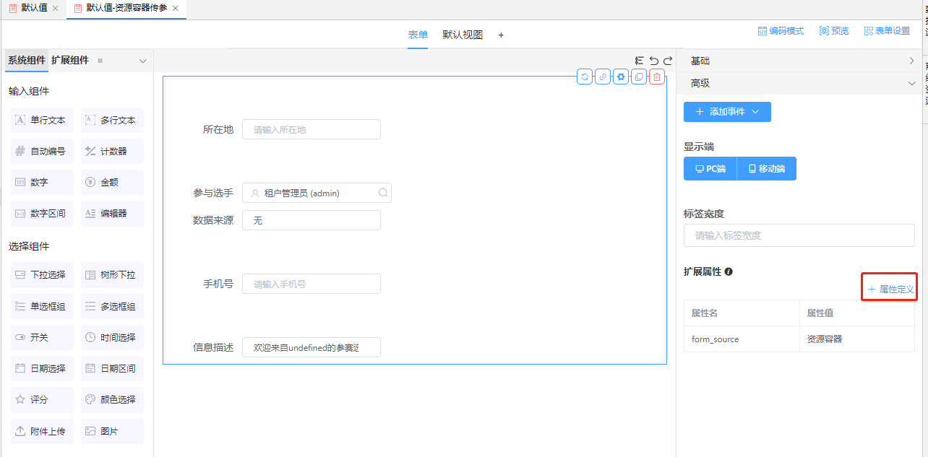Click the link icon above the form

pos(603,77)
